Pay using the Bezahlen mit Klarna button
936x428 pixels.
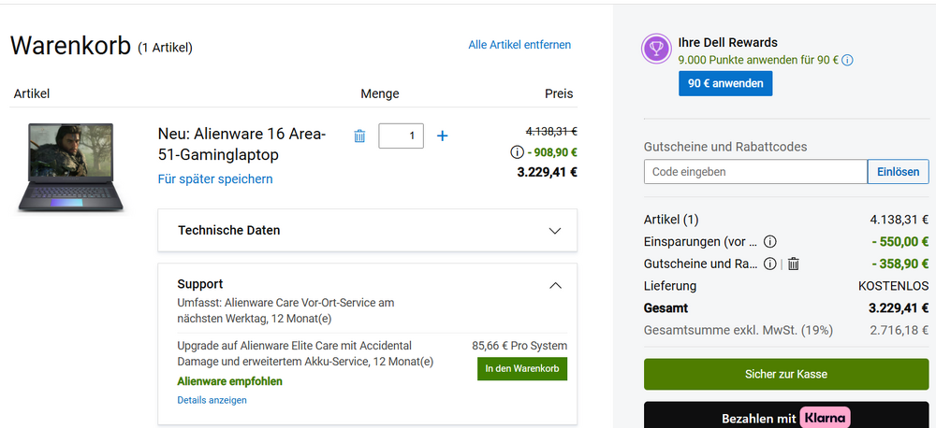[786, 417]
